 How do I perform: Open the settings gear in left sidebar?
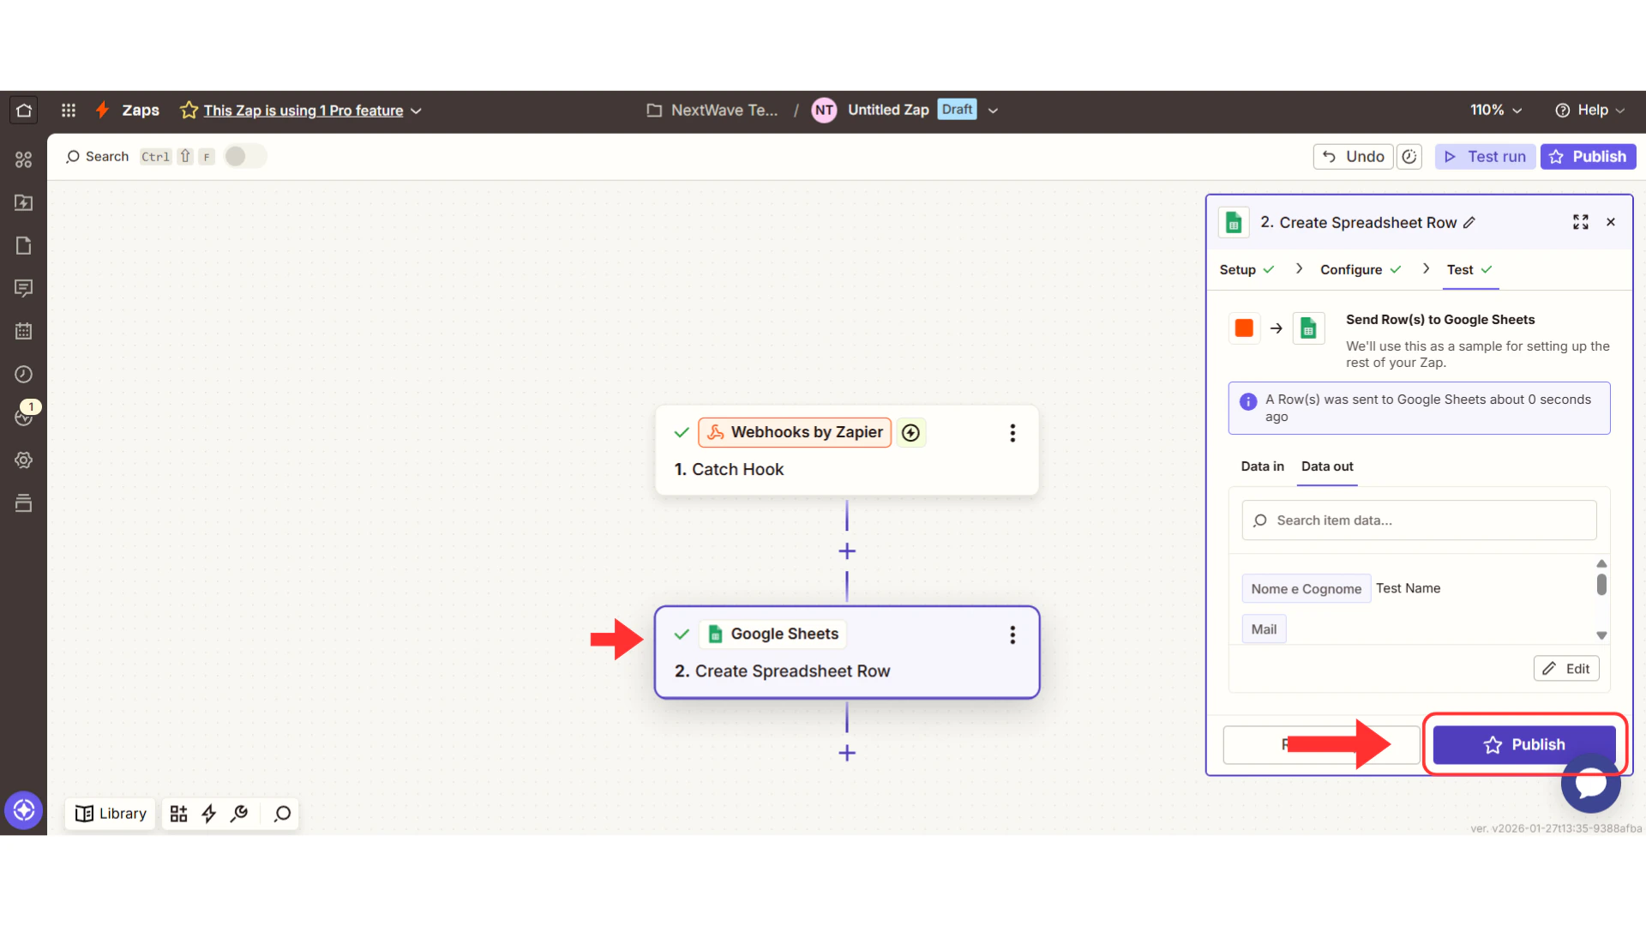coord(23,460)
